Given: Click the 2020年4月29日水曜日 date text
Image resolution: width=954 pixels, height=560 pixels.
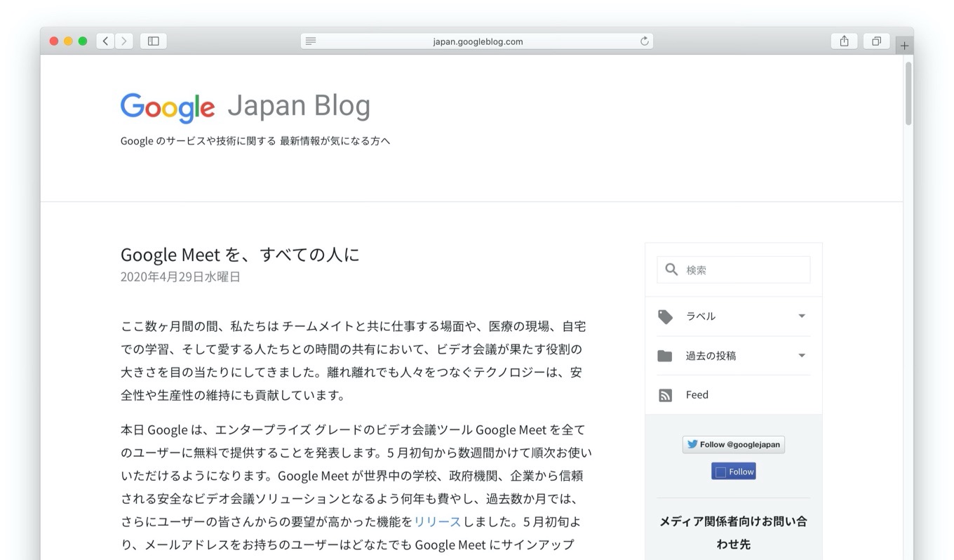Looking at the screenshot, I should [180, 277].
